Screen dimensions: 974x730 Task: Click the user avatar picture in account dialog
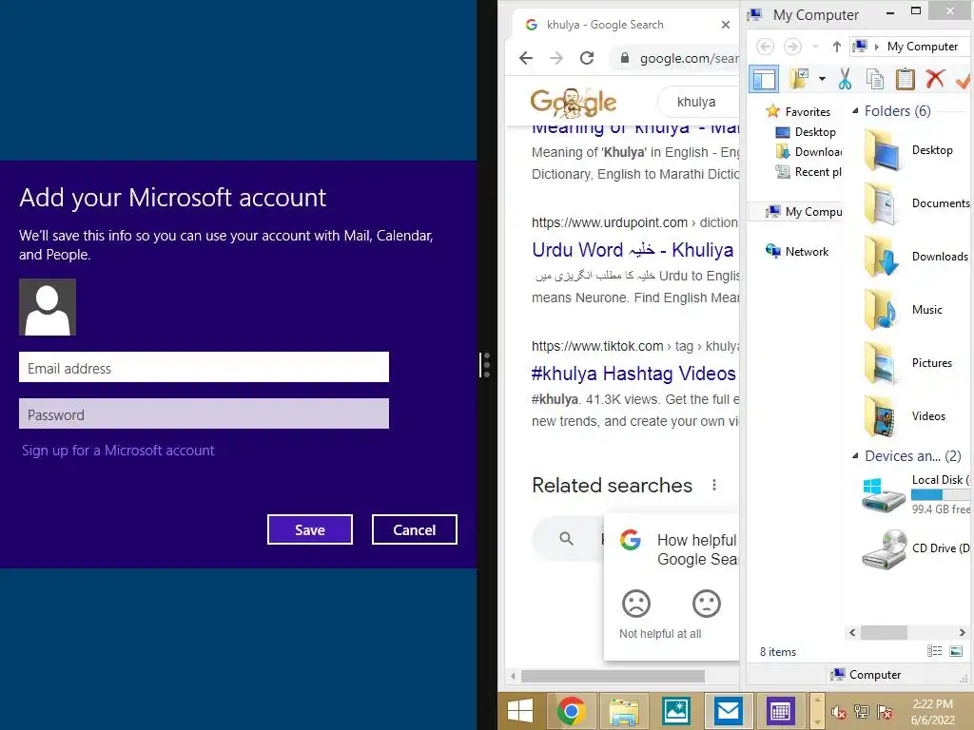[x=48, y=307]
